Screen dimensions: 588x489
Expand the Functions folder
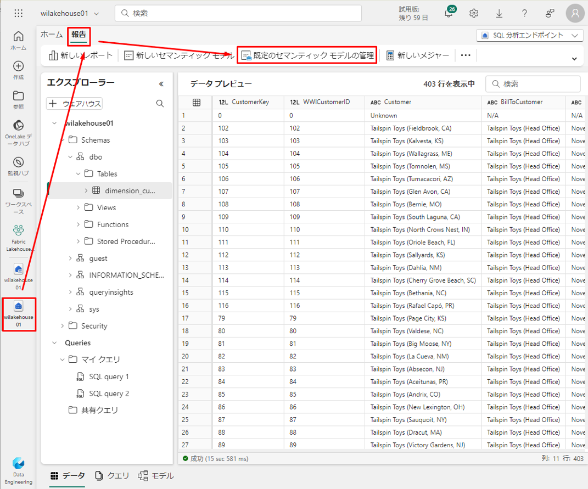(x=78, y=224)
